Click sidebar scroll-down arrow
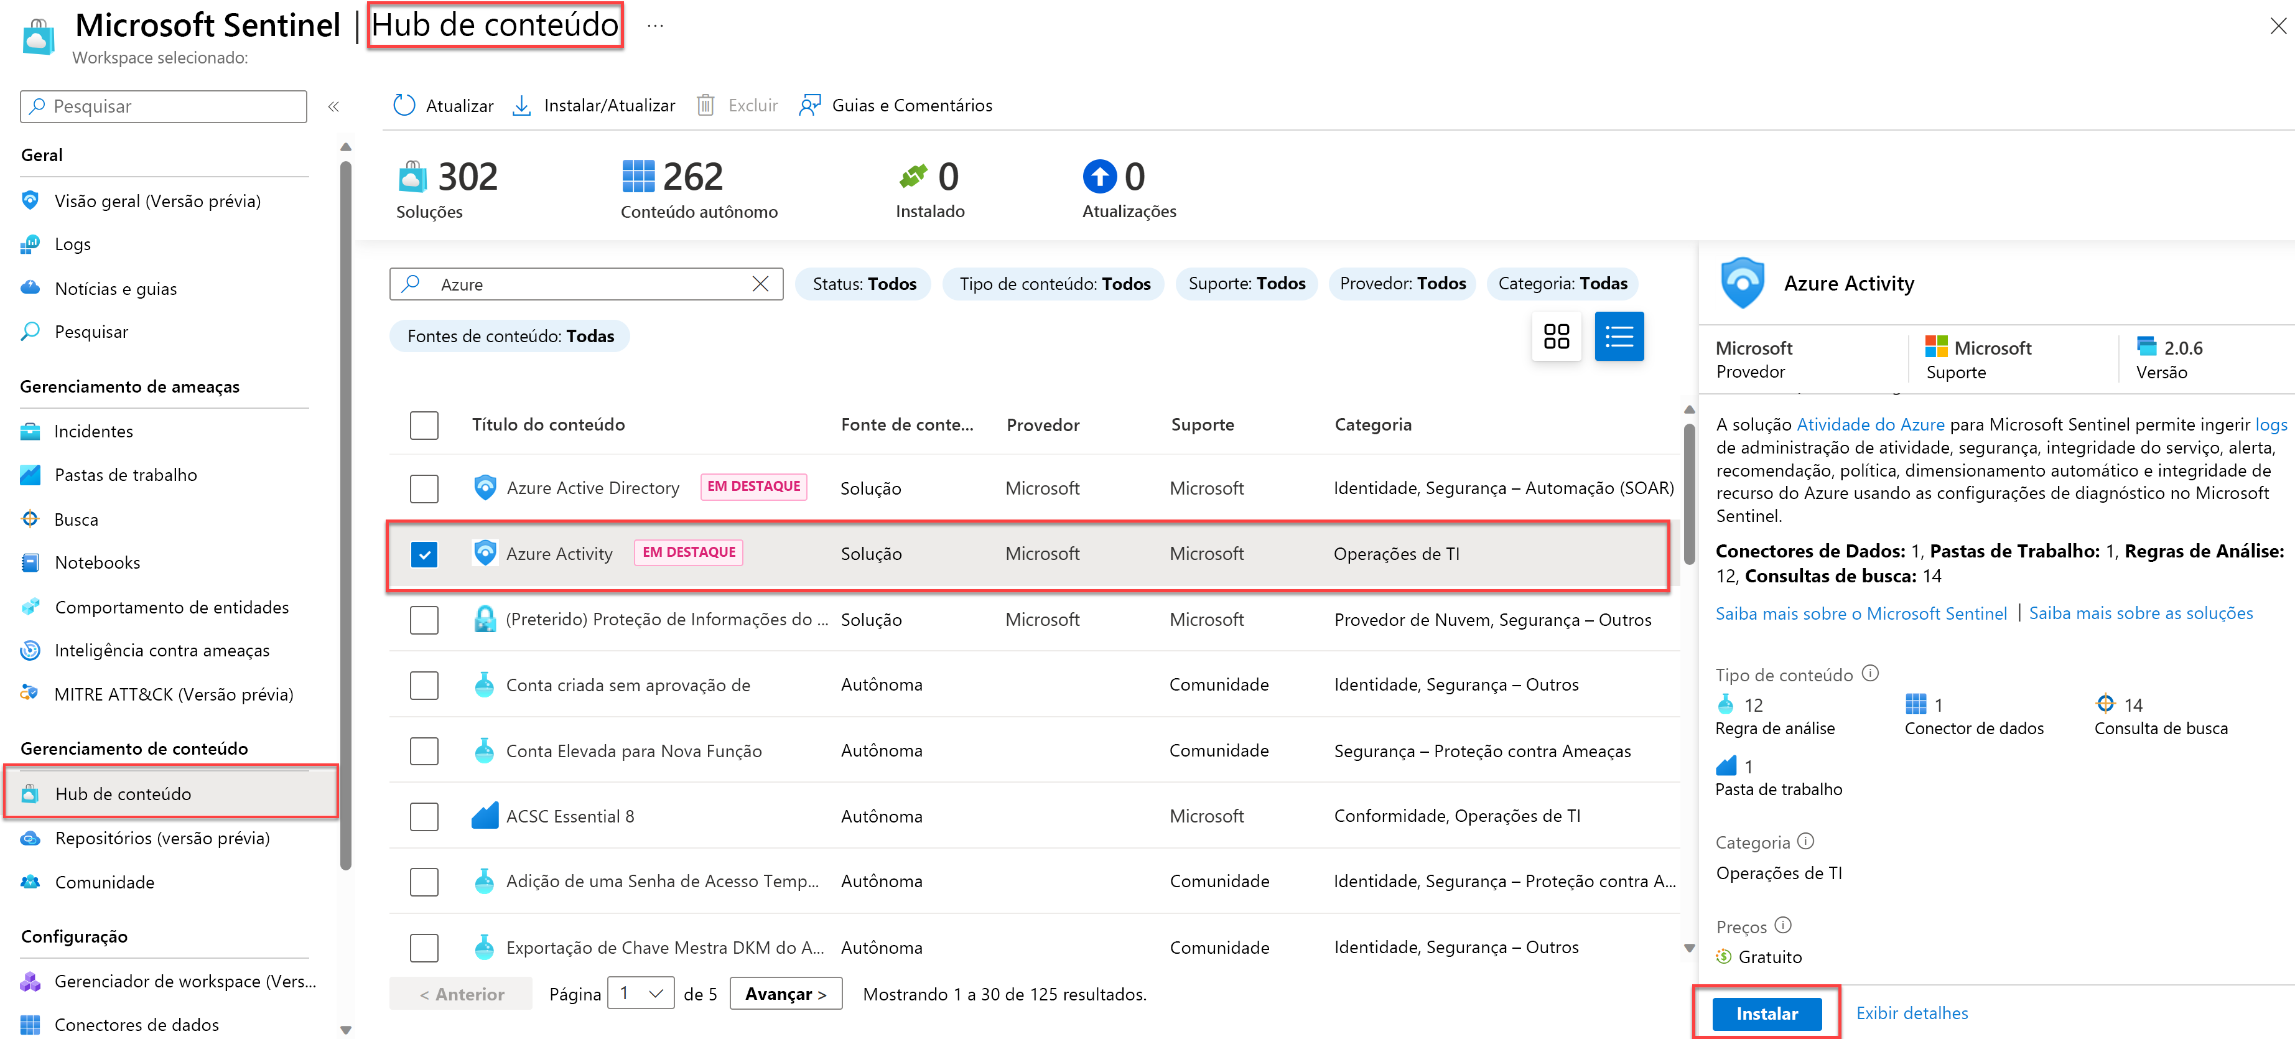 point(346,1029)
